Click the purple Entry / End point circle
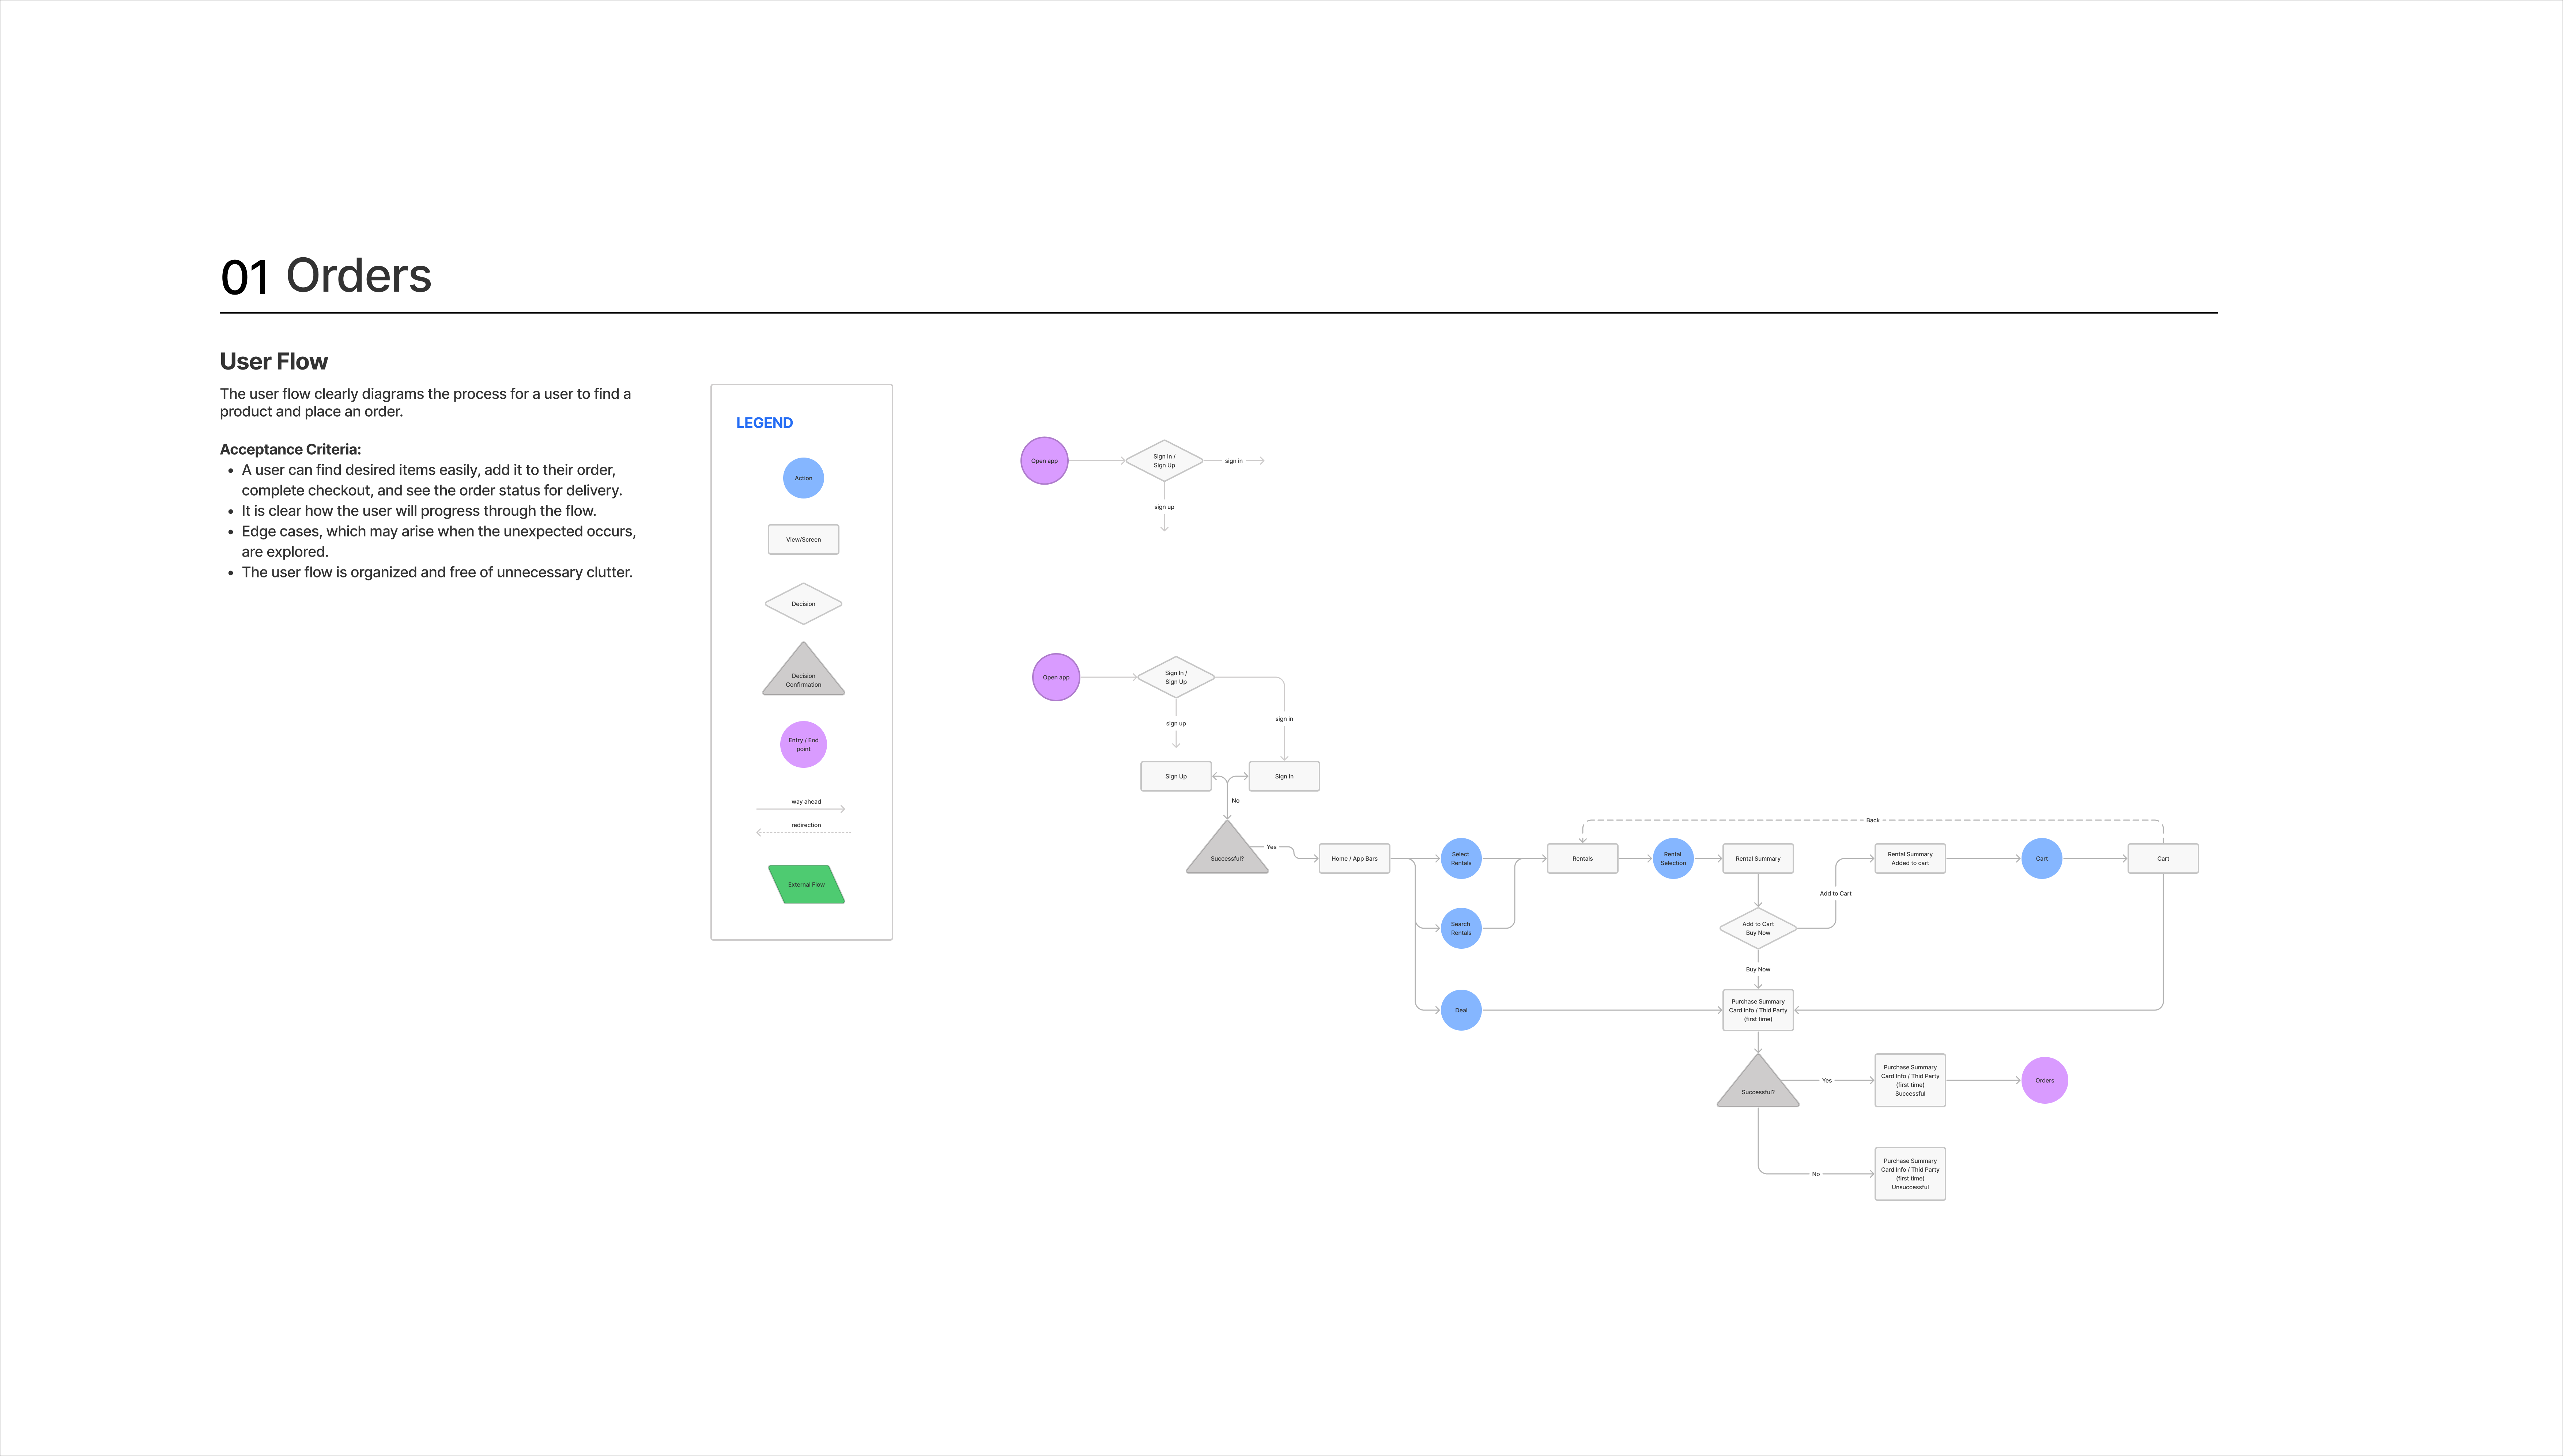Viewport: 2563px width, 1456px height. (803, 744)
